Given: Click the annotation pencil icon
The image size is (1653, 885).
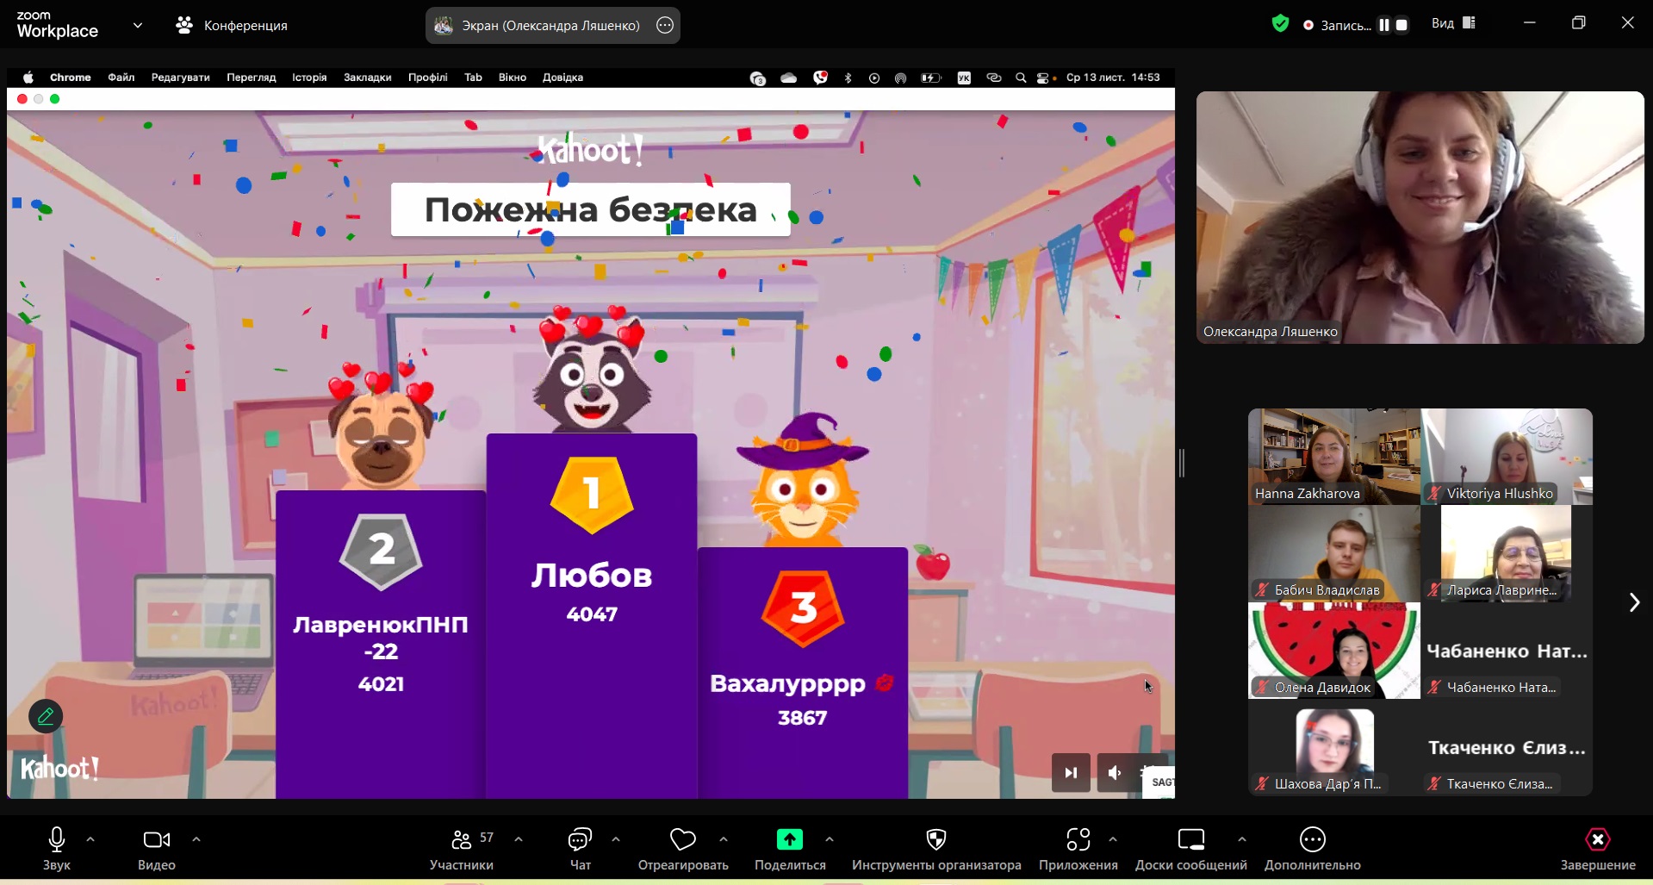Looking at the screenshot, I should [46, 716].
